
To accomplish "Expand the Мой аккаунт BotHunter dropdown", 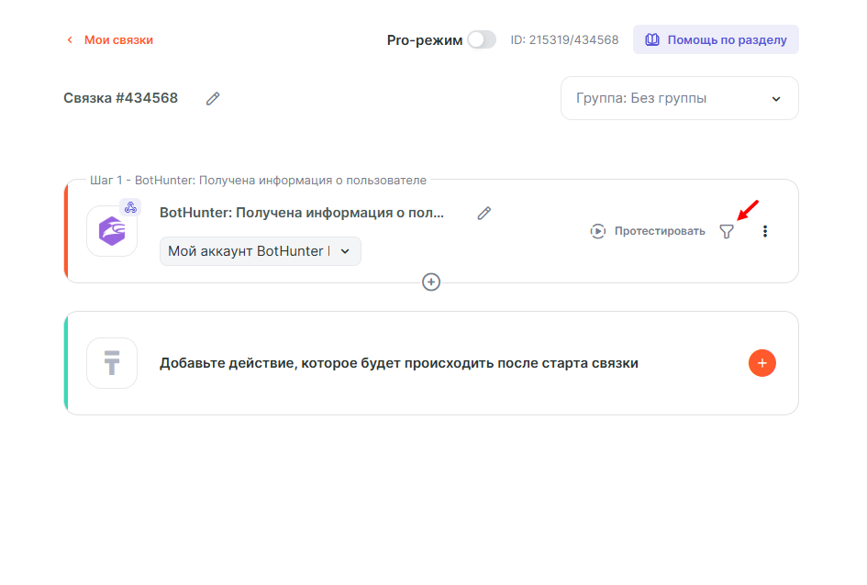I will coord(260,251).
